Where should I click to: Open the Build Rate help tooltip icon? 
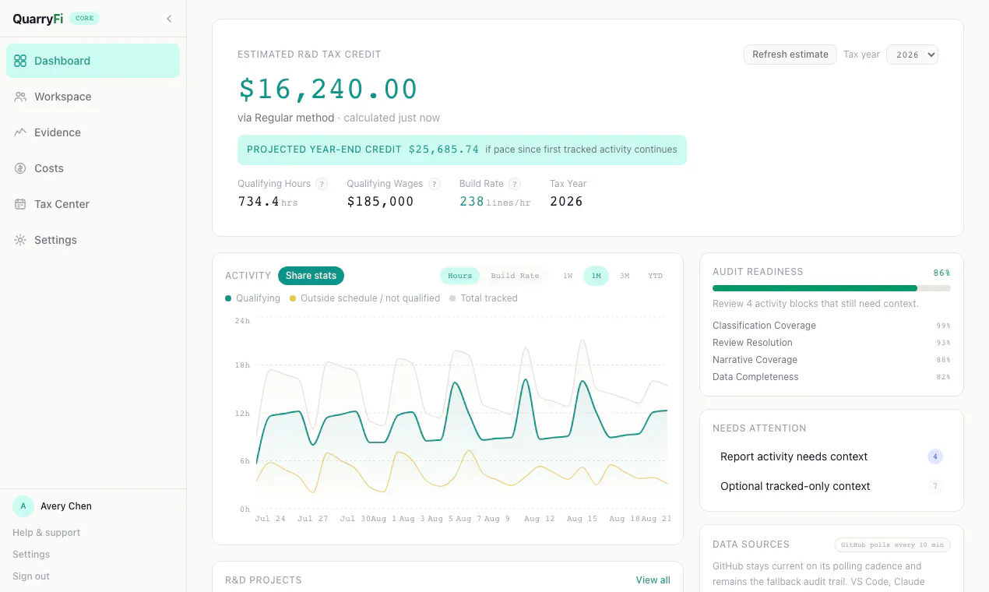click(515, 184)
